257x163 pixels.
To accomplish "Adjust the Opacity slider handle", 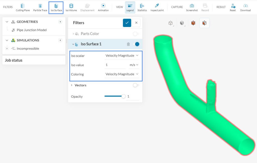I will point(123,96).
